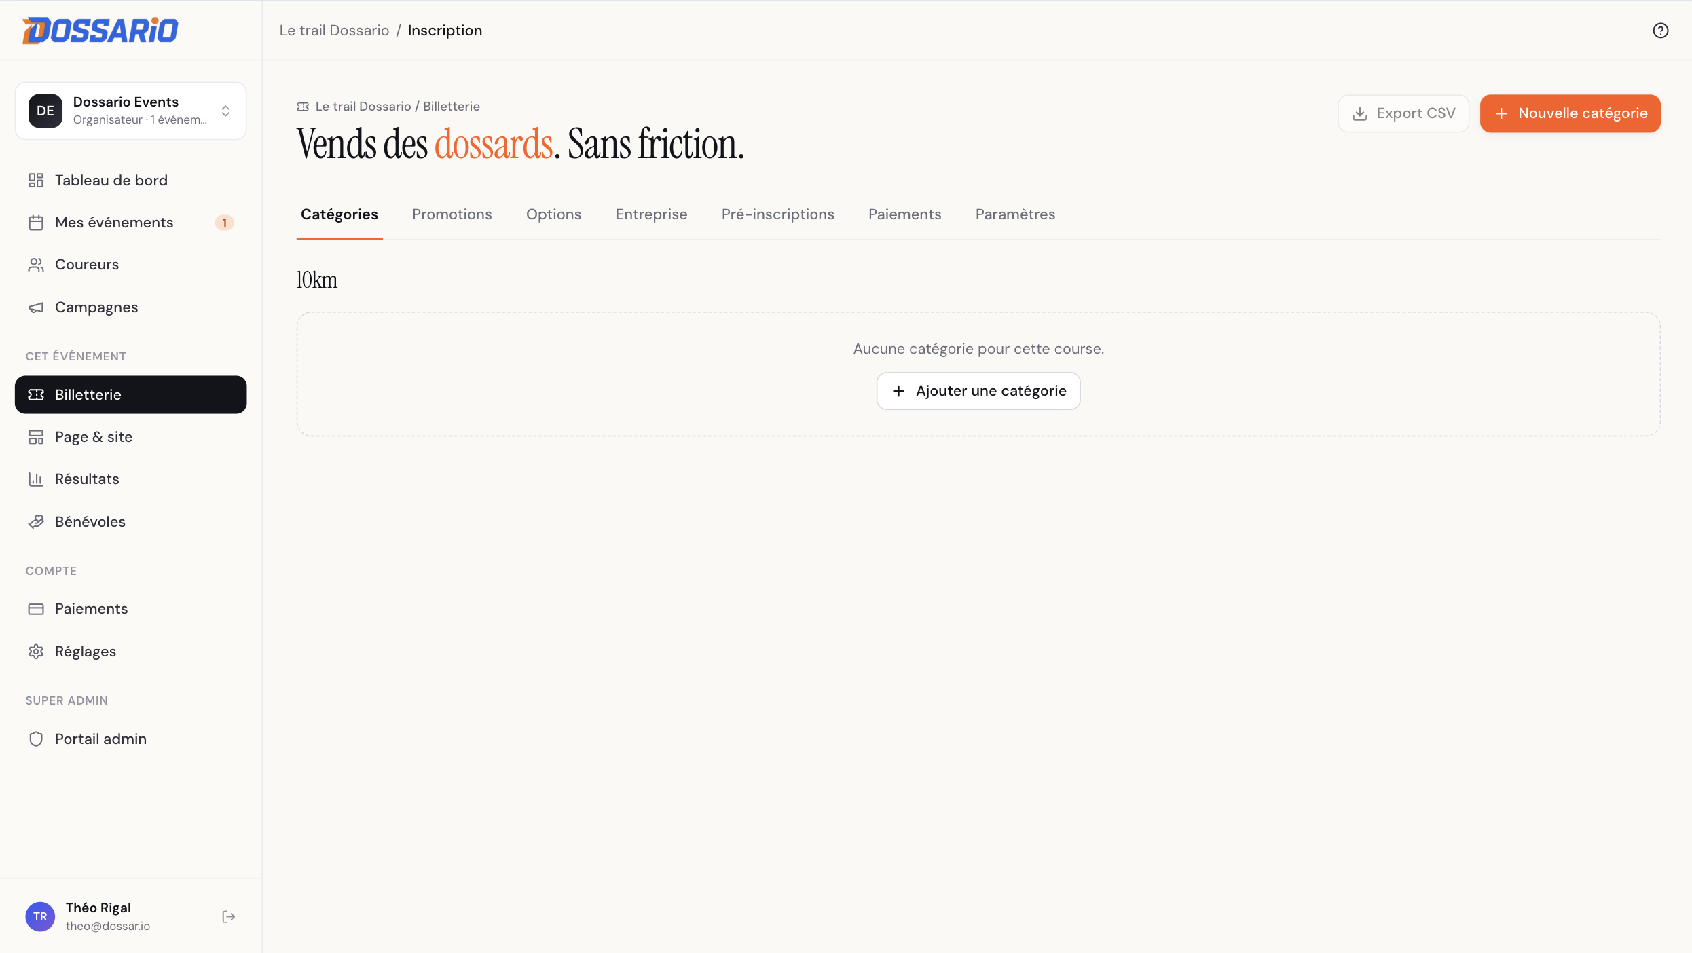Image resolution: width=1692 pixels, height=953 pixels.
Task: Open Le trail Dossario breadcrumb link
Action: click(334, 31)
